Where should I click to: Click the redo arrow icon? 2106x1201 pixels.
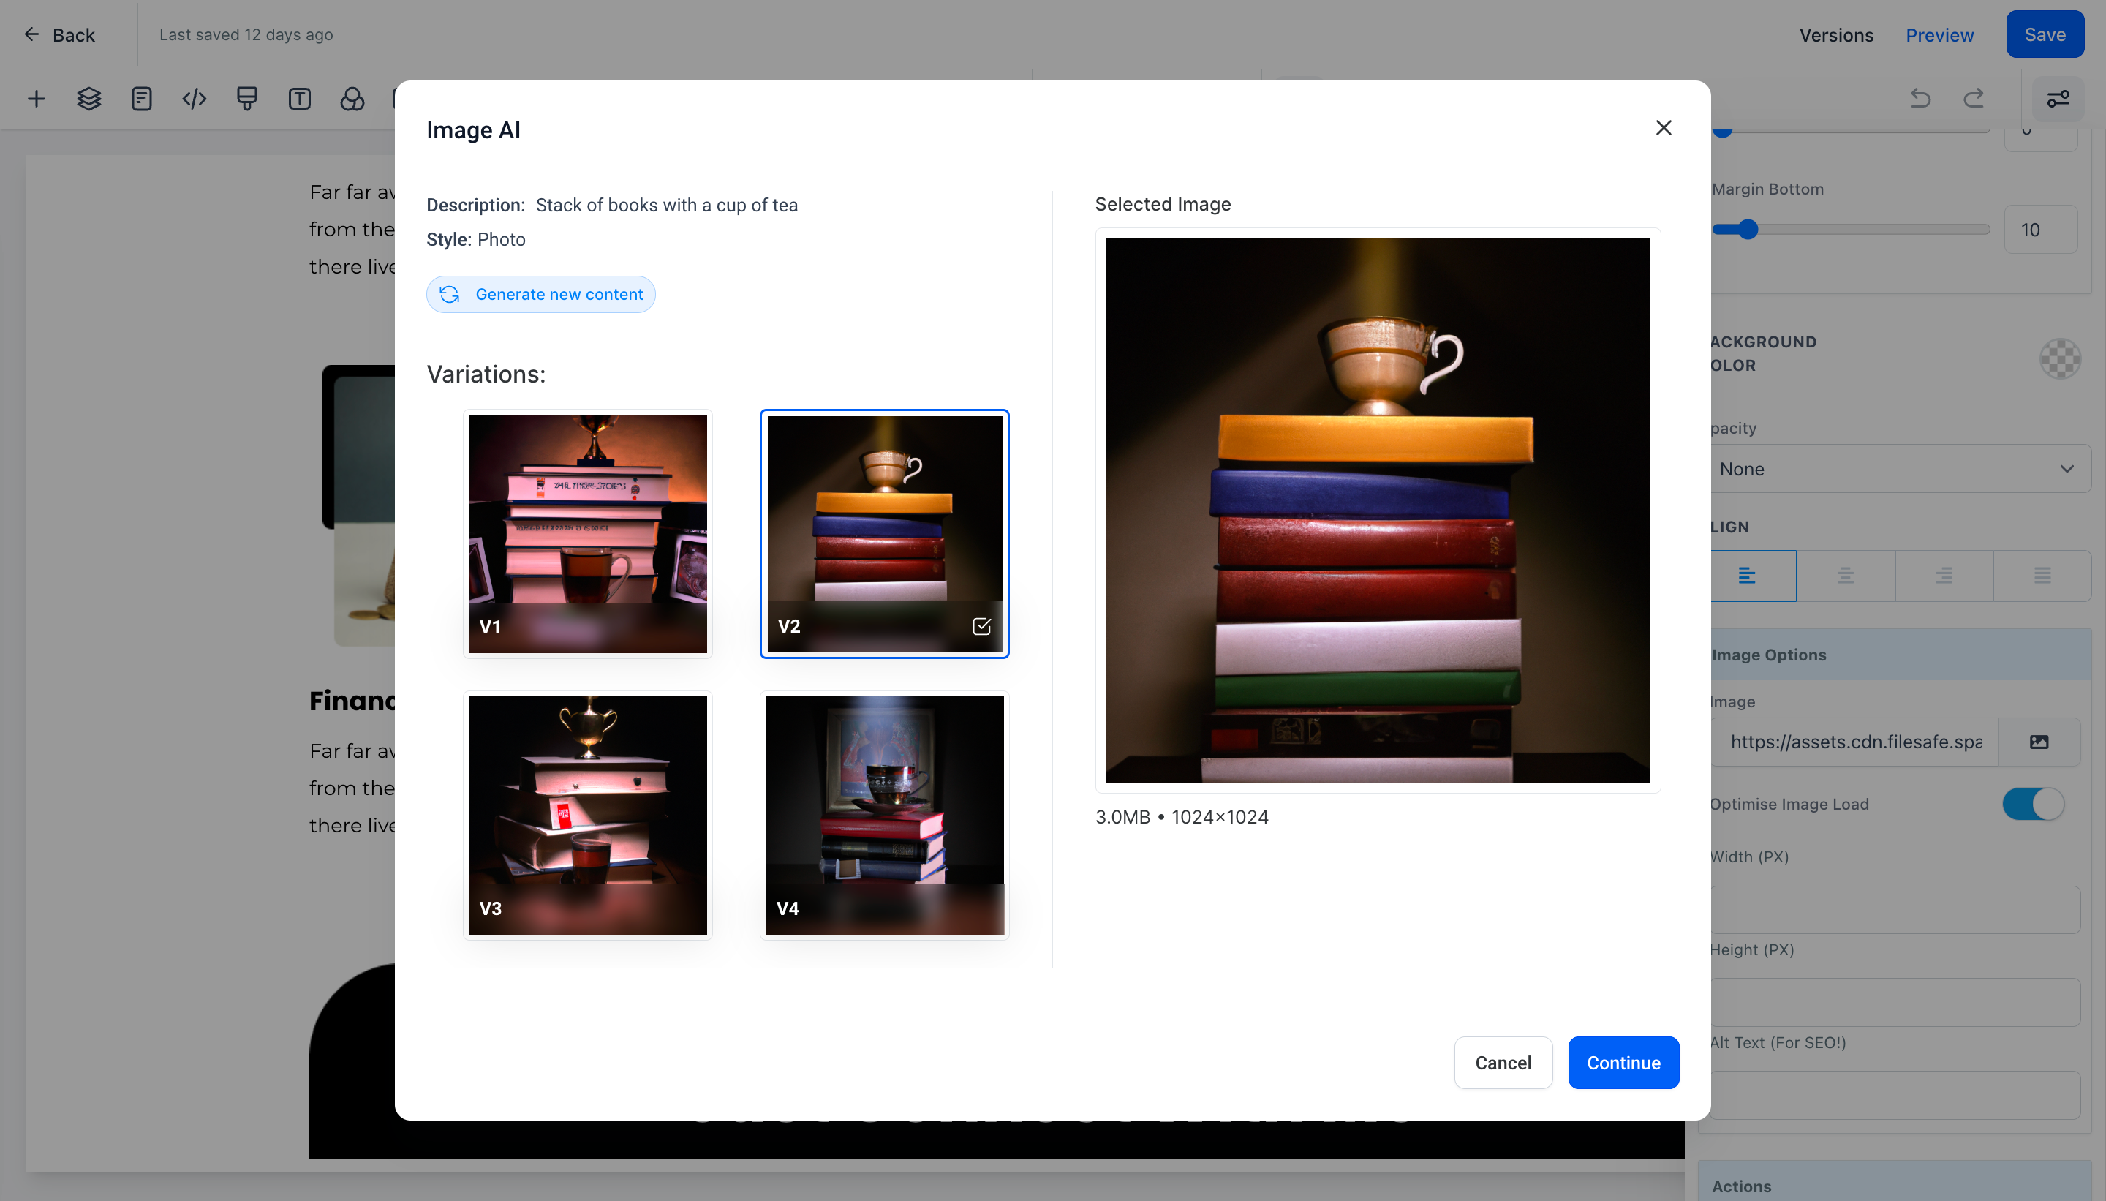[1973, 99]
